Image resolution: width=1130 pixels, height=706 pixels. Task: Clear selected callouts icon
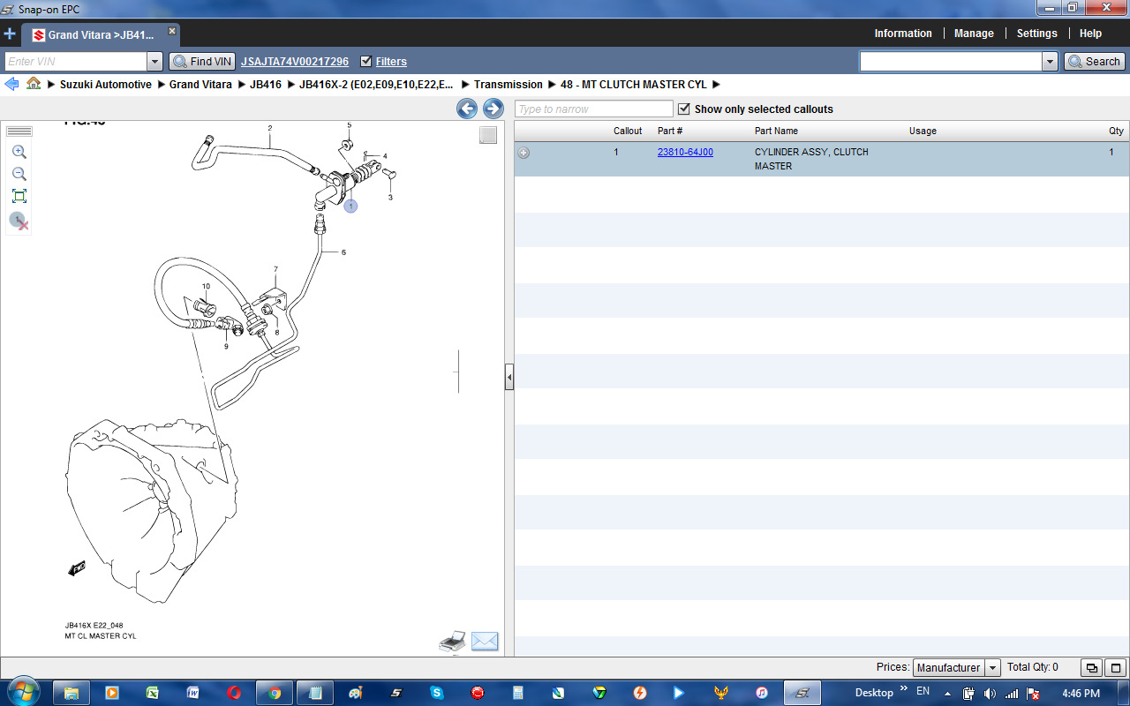coord(19,221)
